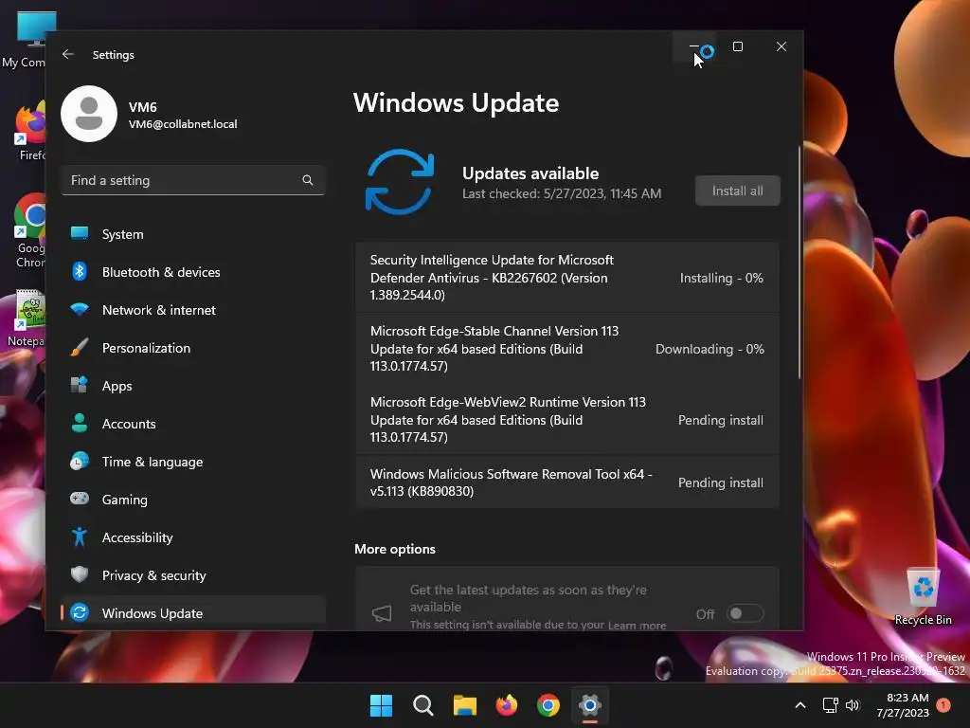Click the megaphone icon beside latest updates option
This screenshot has height=728, width=970.
382,613
